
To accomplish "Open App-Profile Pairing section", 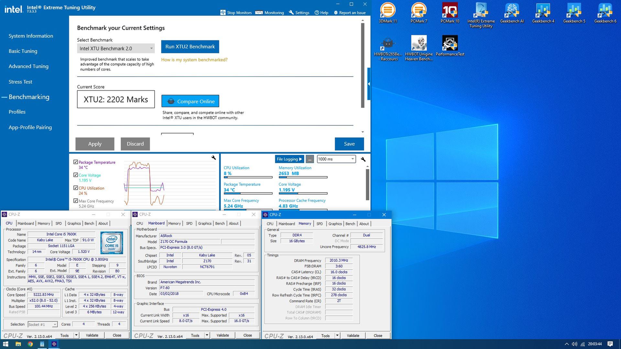I will (x=30, y=127).
